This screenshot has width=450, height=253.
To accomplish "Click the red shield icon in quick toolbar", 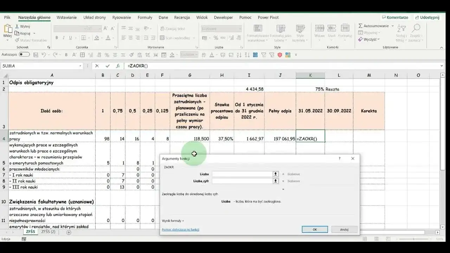I will [x=280, y=55].
